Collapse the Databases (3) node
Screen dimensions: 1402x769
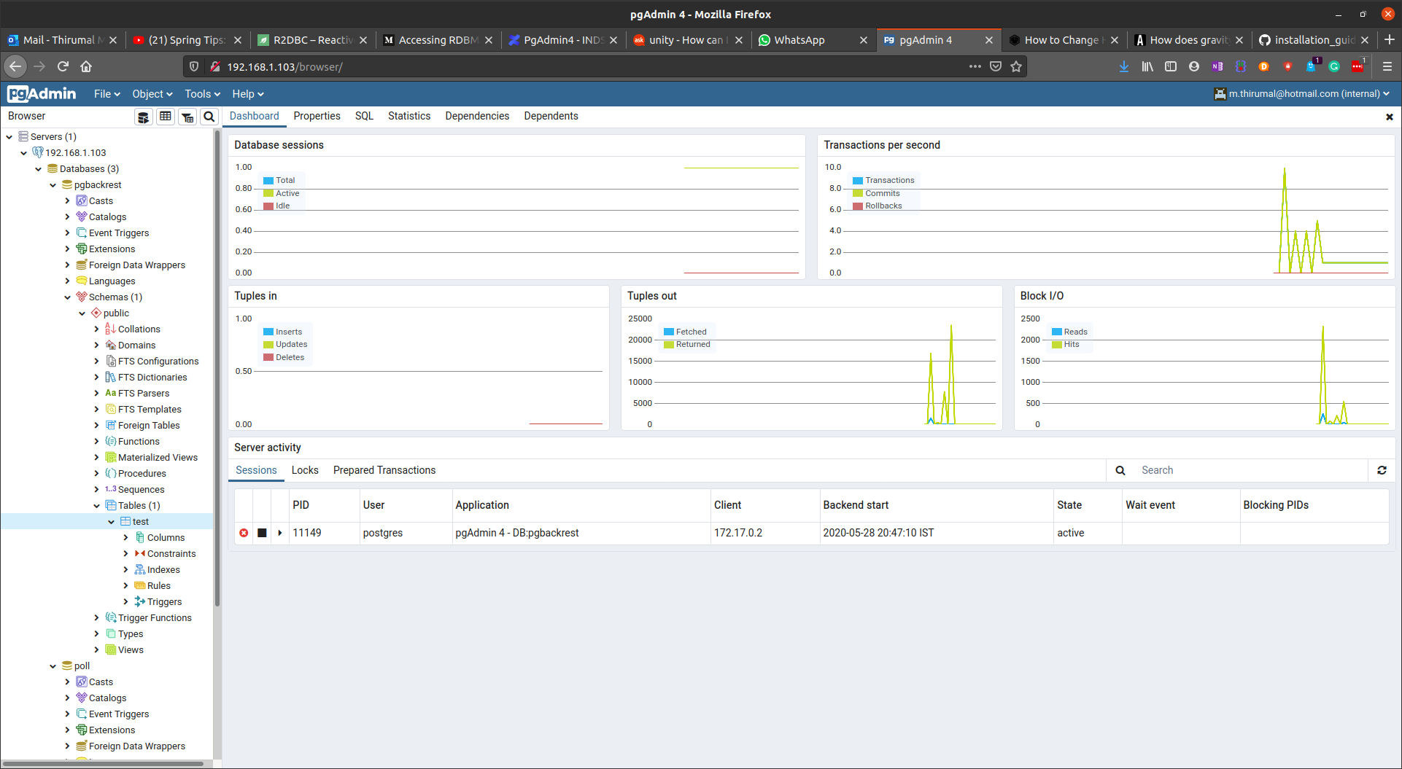[39, 168]
